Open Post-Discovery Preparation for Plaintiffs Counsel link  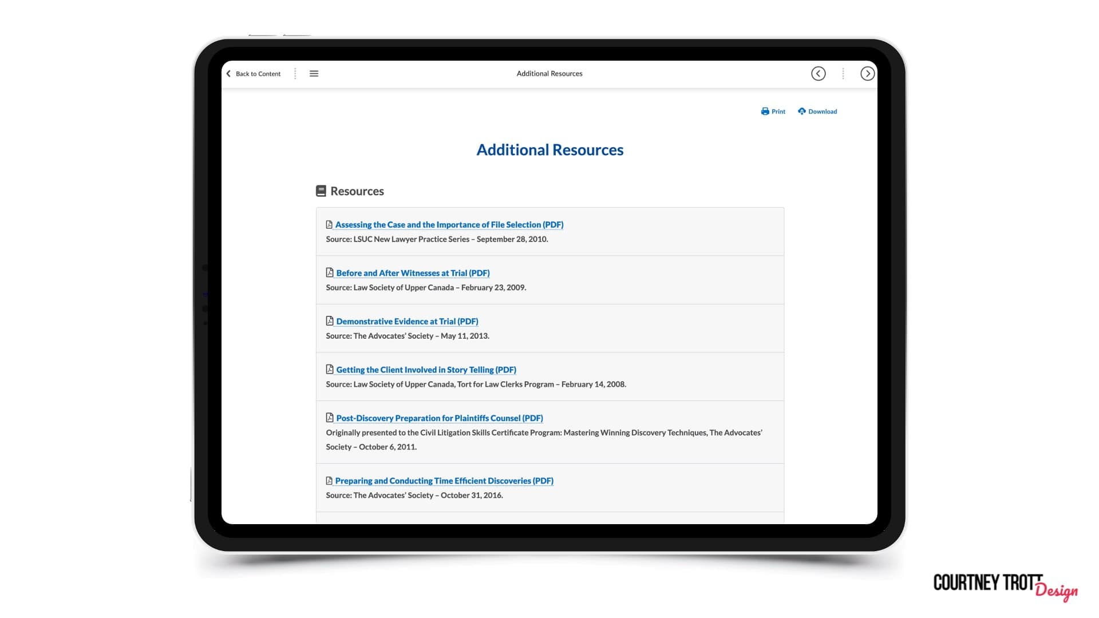(x=440, y=418)
